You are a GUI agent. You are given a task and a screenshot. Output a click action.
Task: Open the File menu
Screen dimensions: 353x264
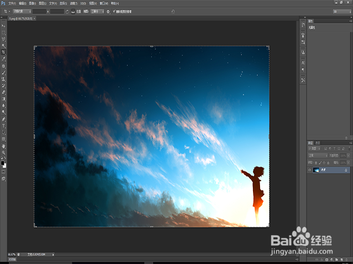click(x=12, y=4)
